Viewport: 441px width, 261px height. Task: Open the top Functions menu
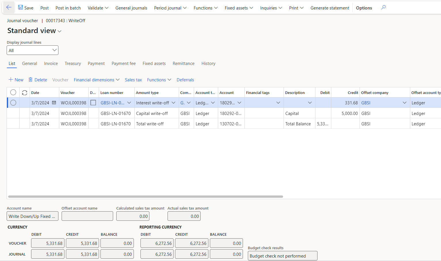[206, 8]
